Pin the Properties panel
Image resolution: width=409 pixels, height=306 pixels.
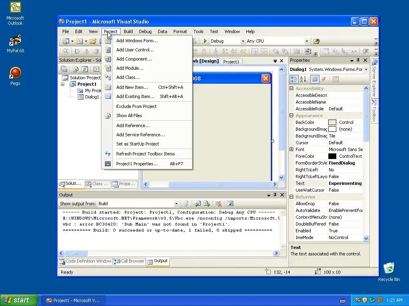(x=358, y=60)
